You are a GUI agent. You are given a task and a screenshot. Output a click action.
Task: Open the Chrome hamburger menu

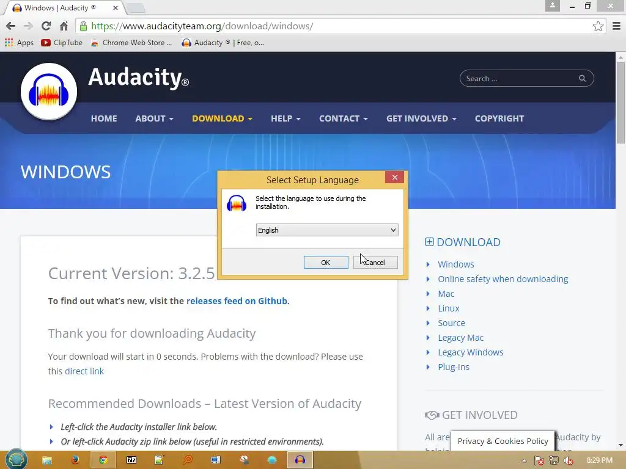616,26
